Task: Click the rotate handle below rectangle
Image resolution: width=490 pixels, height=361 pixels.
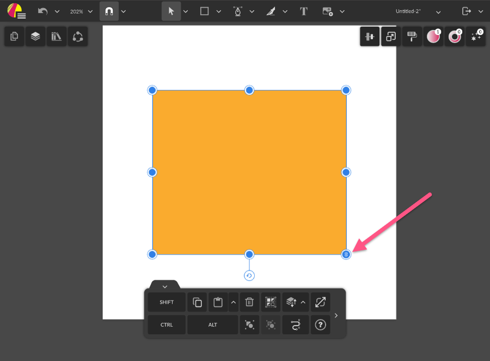Action: [249, 276]
